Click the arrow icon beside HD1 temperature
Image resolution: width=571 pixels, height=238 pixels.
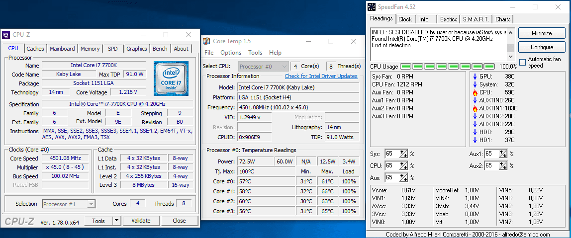coord(475,140)
